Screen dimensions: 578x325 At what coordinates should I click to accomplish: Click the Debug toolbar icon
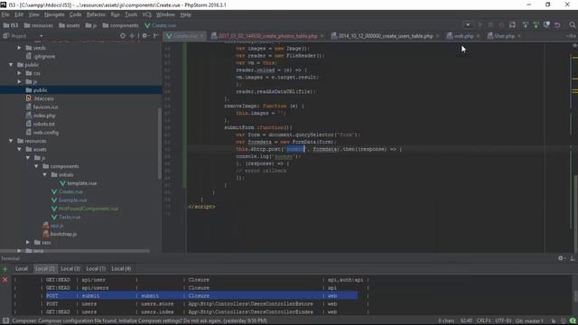(x=490, y=25)
